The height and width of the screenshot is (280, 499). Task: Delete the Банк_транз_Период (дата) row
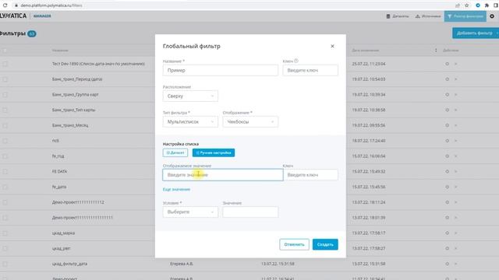click(x=455, y=79)
